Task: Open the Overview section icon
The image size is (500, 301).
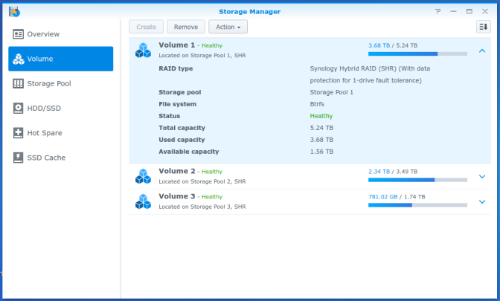Action: [18, 34]
